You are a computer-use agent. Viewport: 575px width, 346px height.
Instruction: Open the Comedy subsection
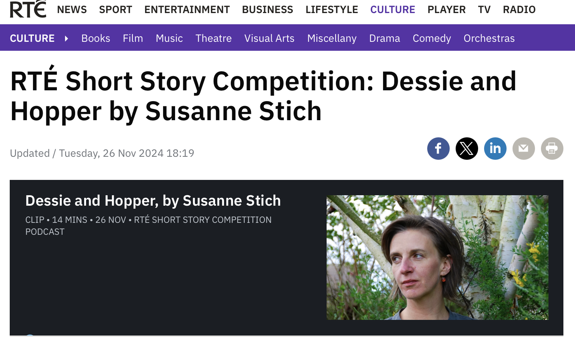[x=432, y=38]
